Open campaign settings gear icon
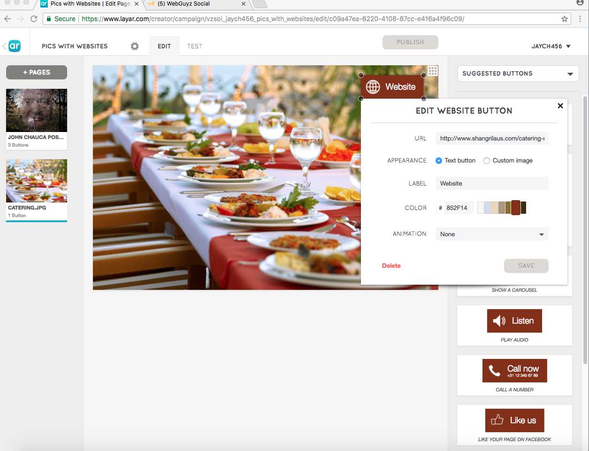 click(135, 46)
